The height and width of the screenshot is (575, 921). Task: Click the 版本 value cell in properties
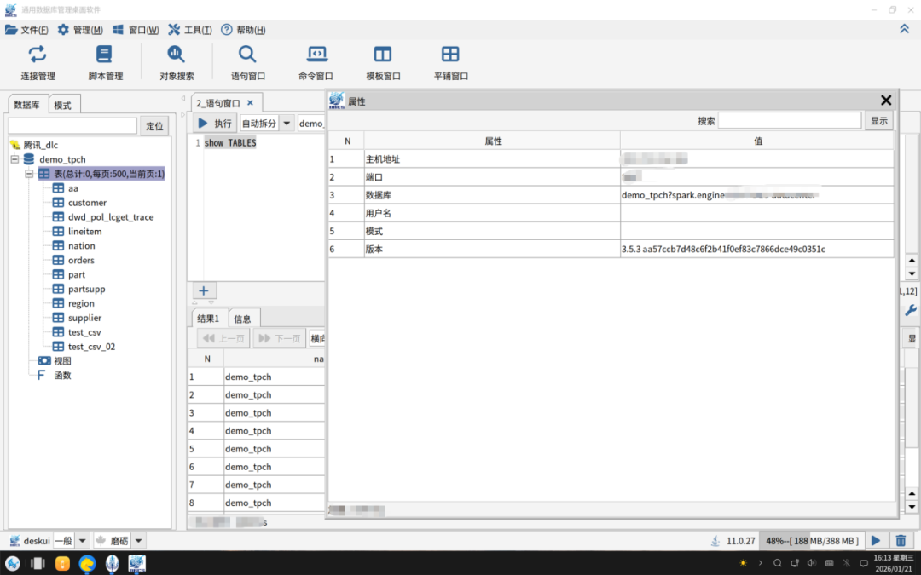coord(757,249)
